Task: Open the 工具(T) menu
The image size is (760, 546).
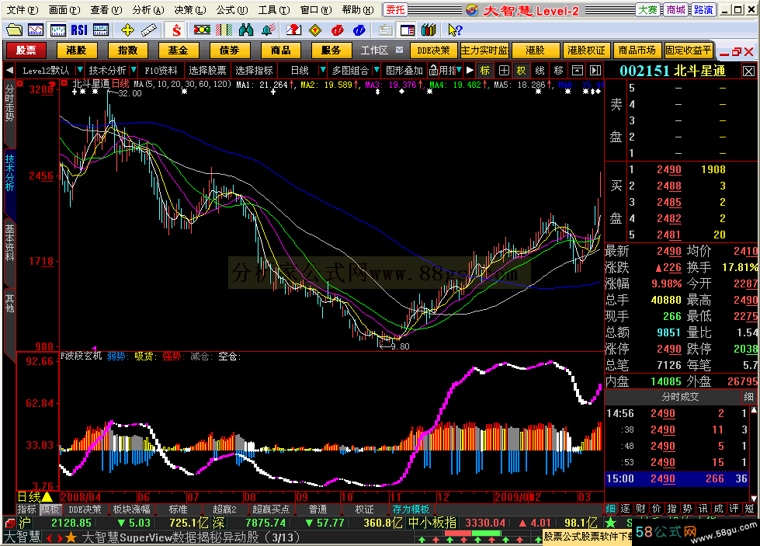Action: (274, 9)
